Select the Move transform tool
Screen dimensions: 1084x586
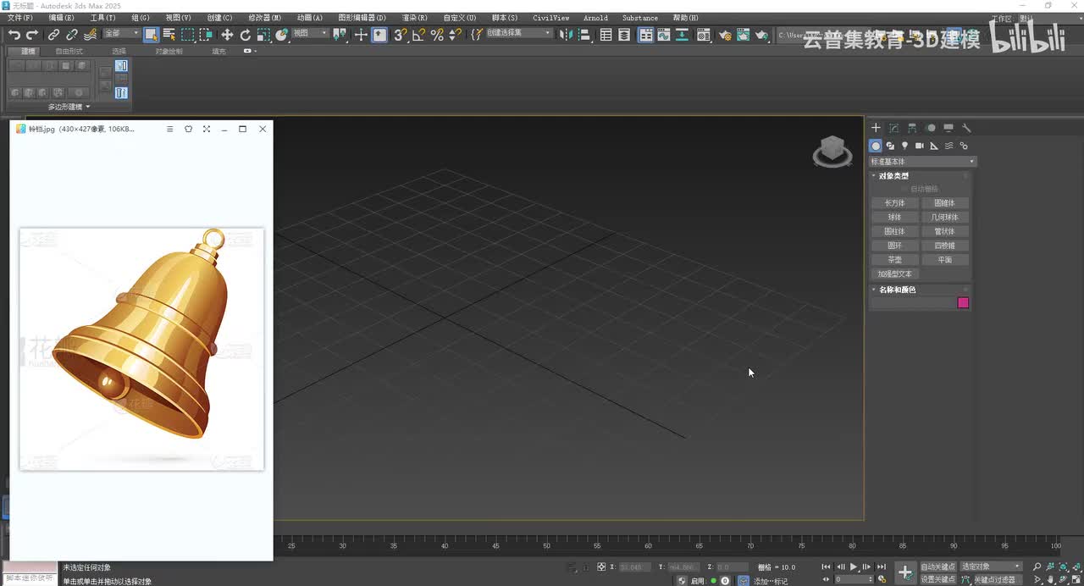tap(227, 35)
